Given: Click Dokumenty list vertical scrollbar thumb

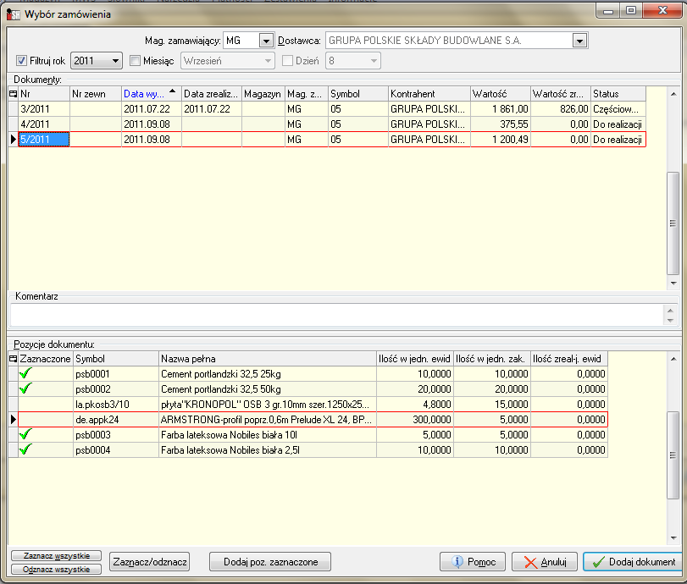Looking at the screenshot, I should (673, 223).
